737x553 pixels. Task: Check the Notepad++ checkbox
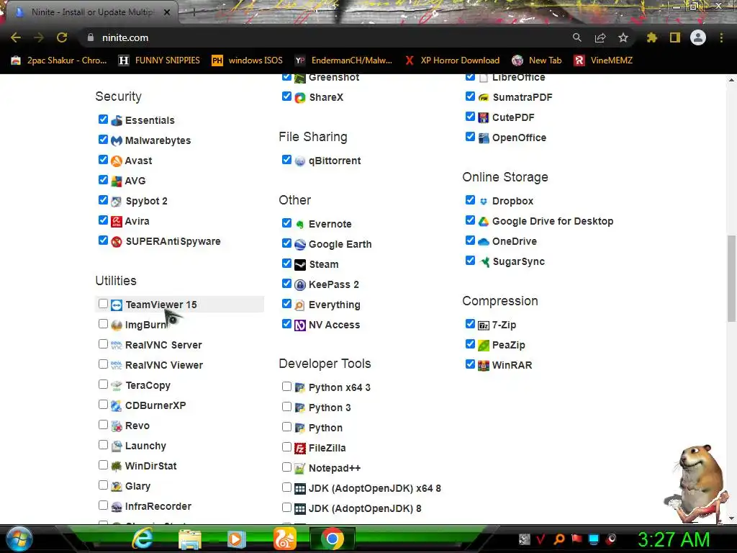[286, 467]
